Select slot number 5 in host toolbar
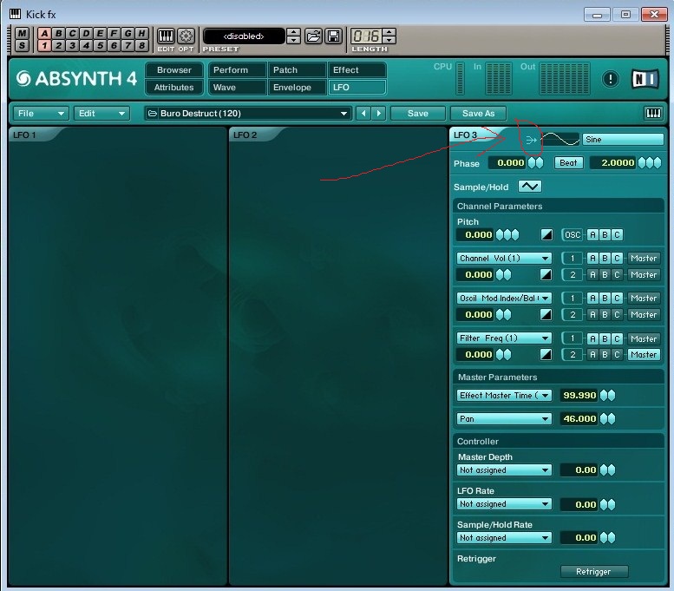 100,45
